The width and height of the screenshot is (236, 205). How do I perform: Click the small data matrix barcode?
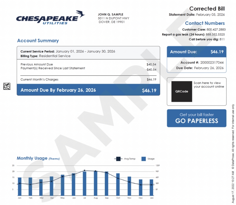(x=7, y=86)
